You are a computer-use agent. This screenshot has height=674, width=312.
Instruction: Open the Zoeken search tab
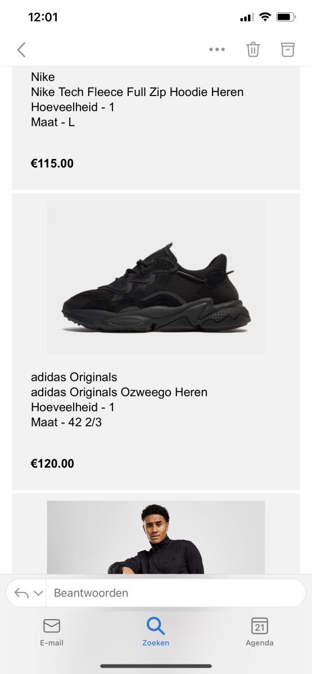pos(156,632)
